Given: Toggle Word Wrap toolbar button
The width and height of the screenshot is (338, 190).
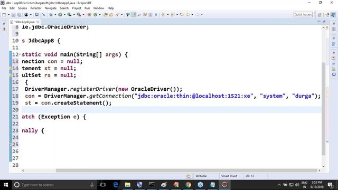Looking at the screenshot, I should pos(145,15).
